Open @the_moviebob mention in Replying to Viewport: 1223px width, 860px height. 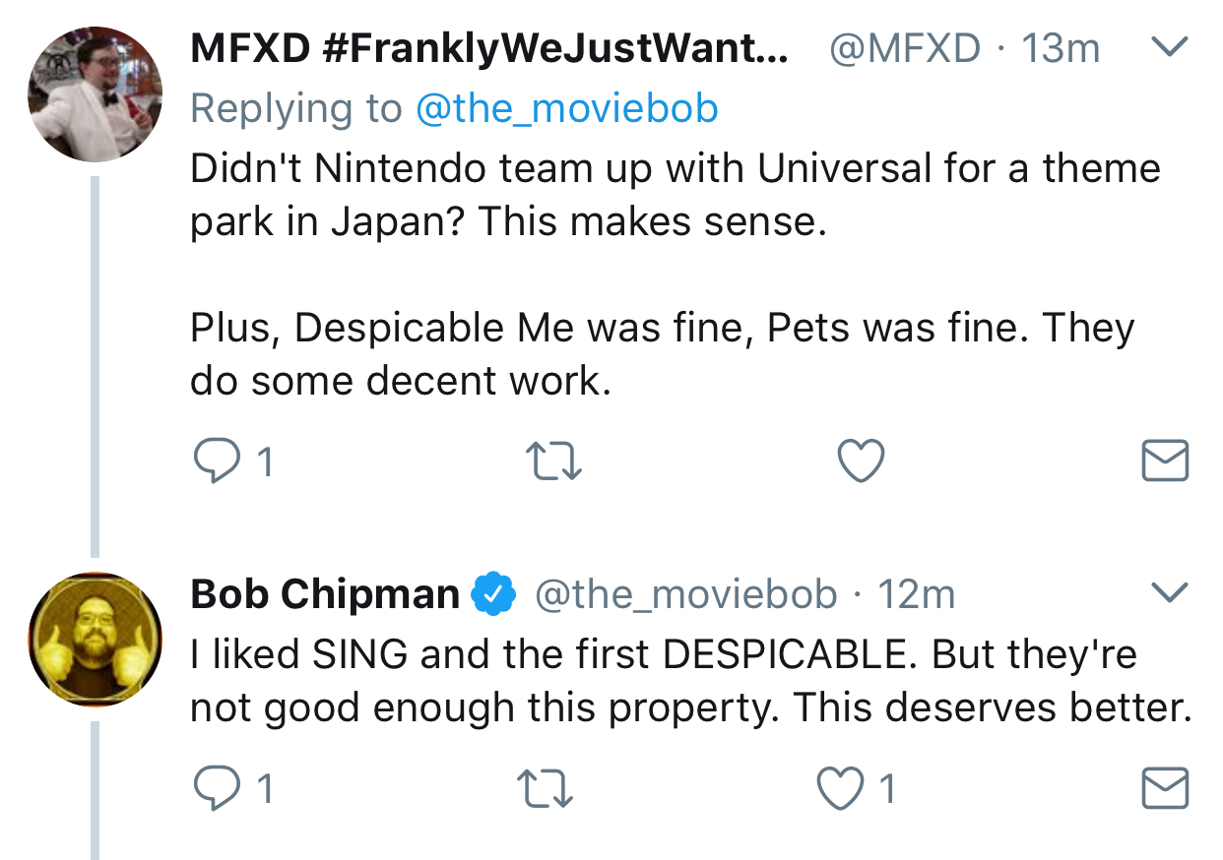[x=567, y=108]
